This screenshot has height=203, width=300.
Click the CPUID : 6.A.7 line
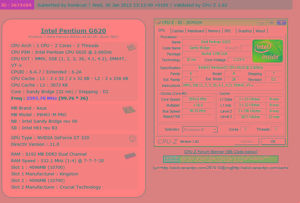pos(46,72)
